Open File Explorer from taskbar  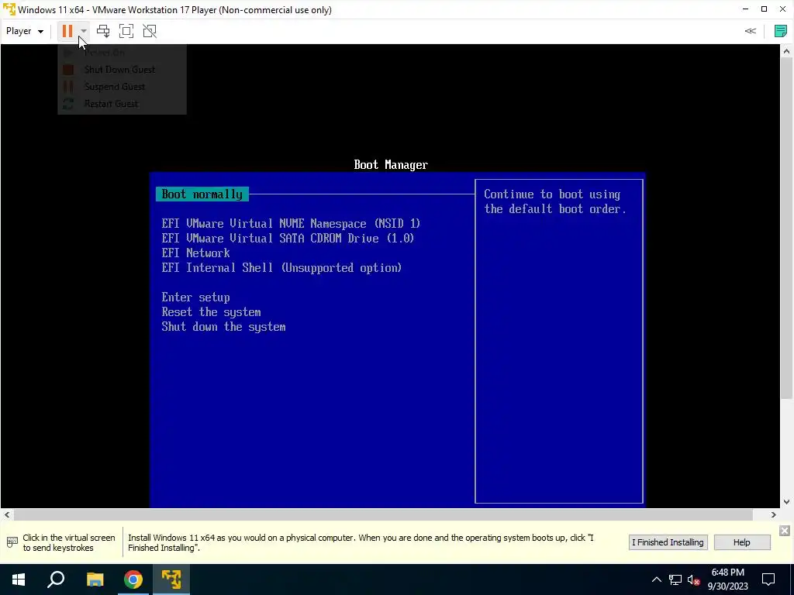pos(95,580)
